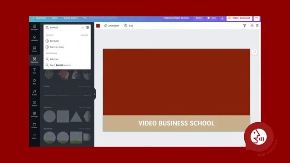Click the Video Download button
290x163 pixels.
[239, 18]
